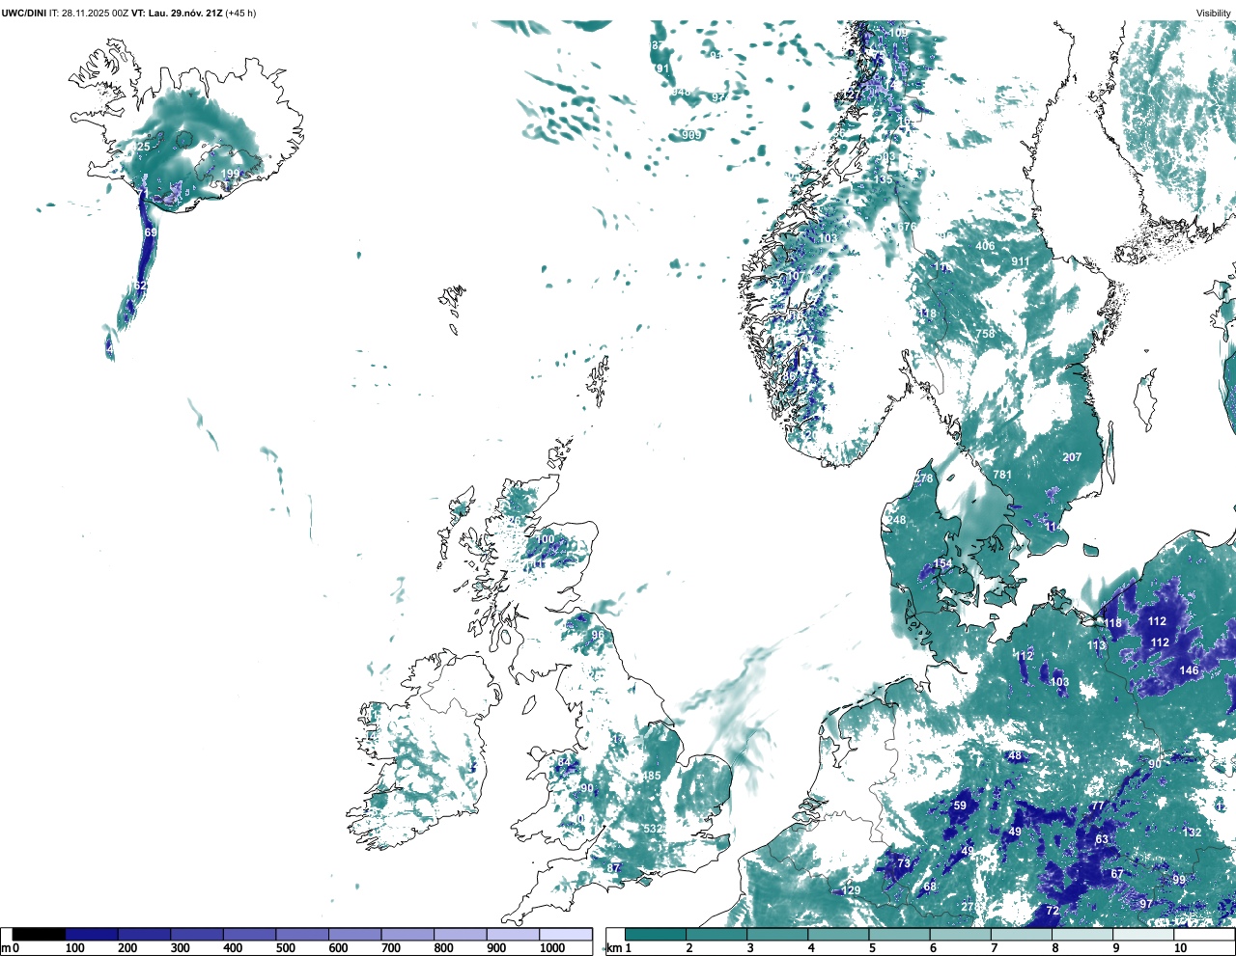Click visibility value 154 in Denmark
The width and height of the screenshot is (1236, 956).
[942, 563]
